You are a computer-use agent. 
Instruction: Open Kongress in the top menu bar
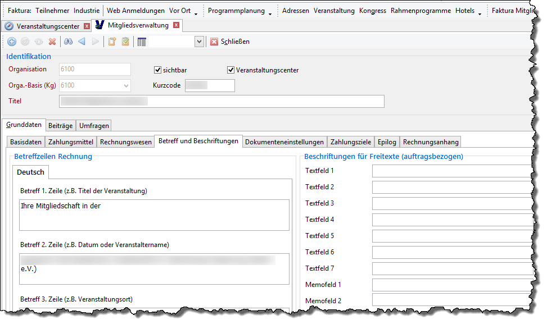pos(372,11)
